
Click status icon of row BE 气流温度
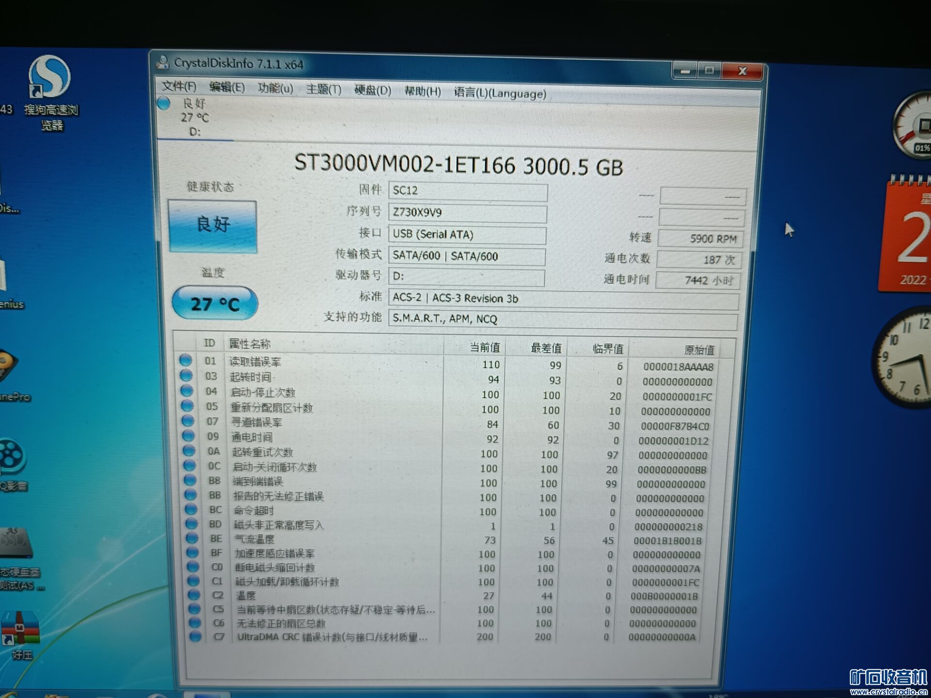pos(192,538)
